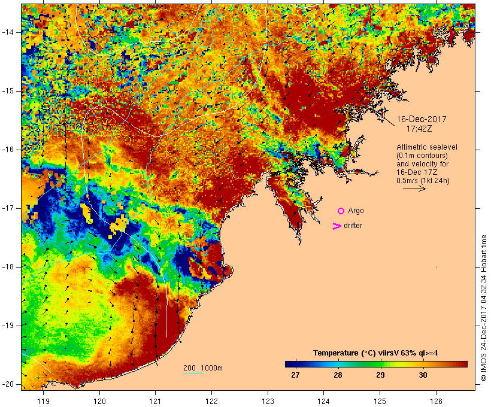491x407 pixels.
Task: Click the 'Altimetric sealevel' label
Action: [427, 147]
